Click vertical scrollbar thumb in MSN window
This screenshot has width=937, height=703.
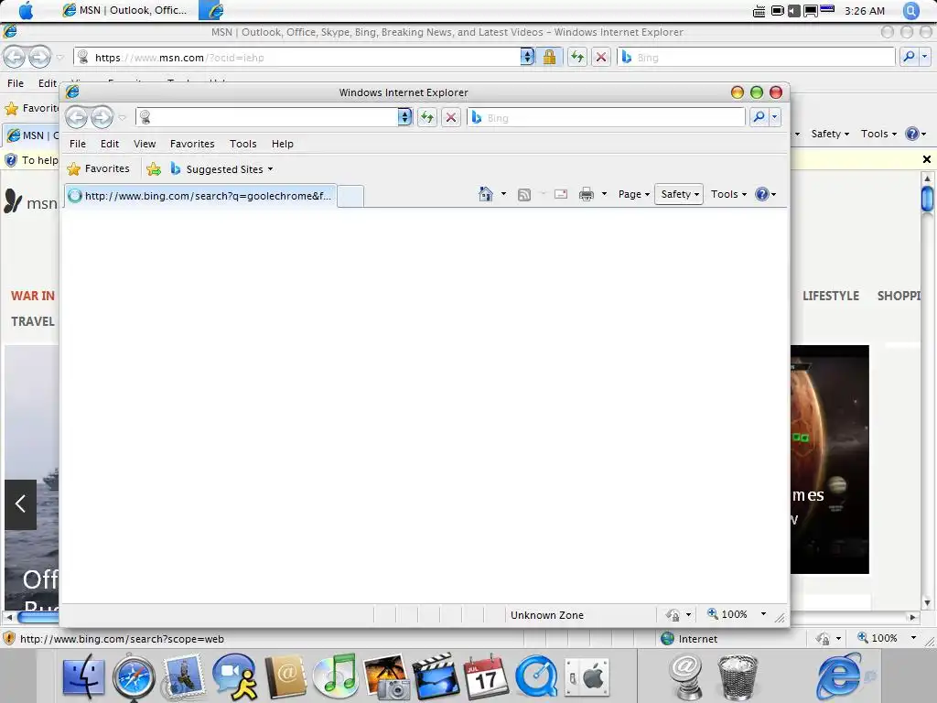tap(927, 199)
